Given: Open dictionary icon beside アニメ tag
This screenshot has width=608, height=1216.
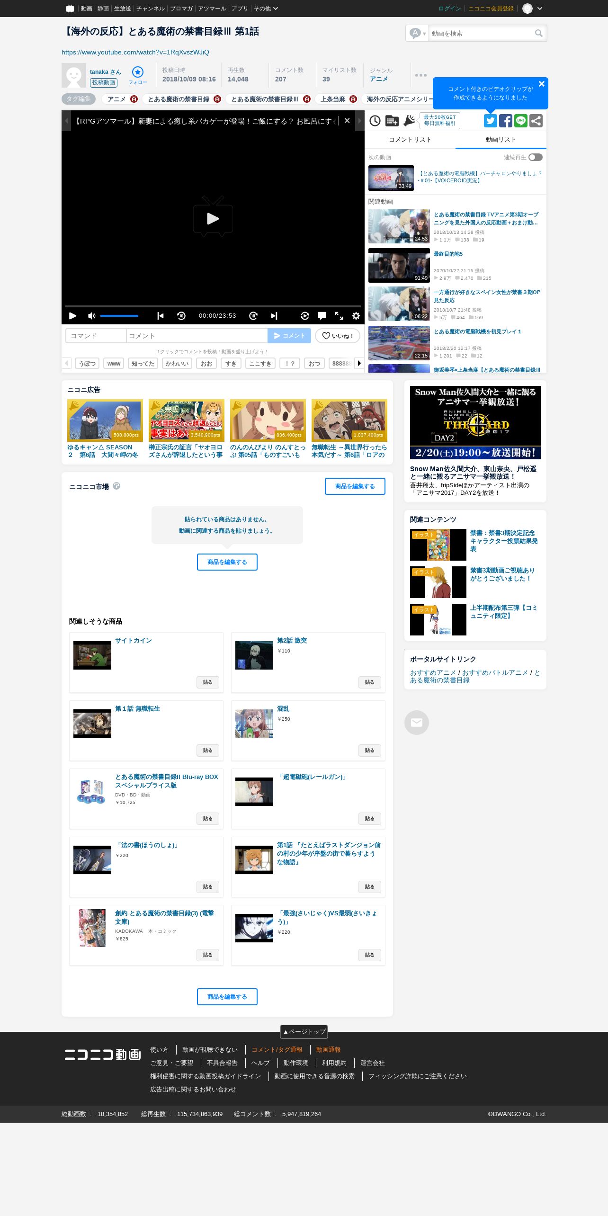Looking at the screenshot, I should (x=134, y=99).
